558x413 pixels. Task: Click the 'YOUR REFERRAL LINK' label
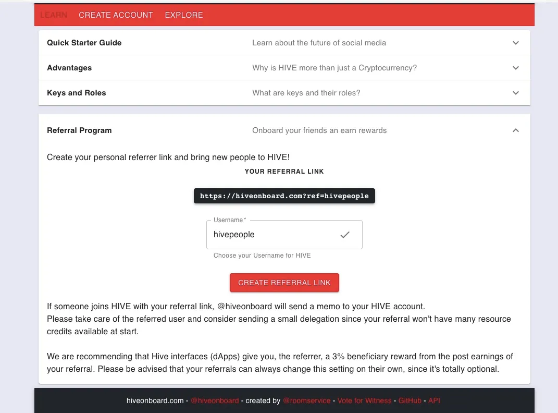(x=284, y=171)
